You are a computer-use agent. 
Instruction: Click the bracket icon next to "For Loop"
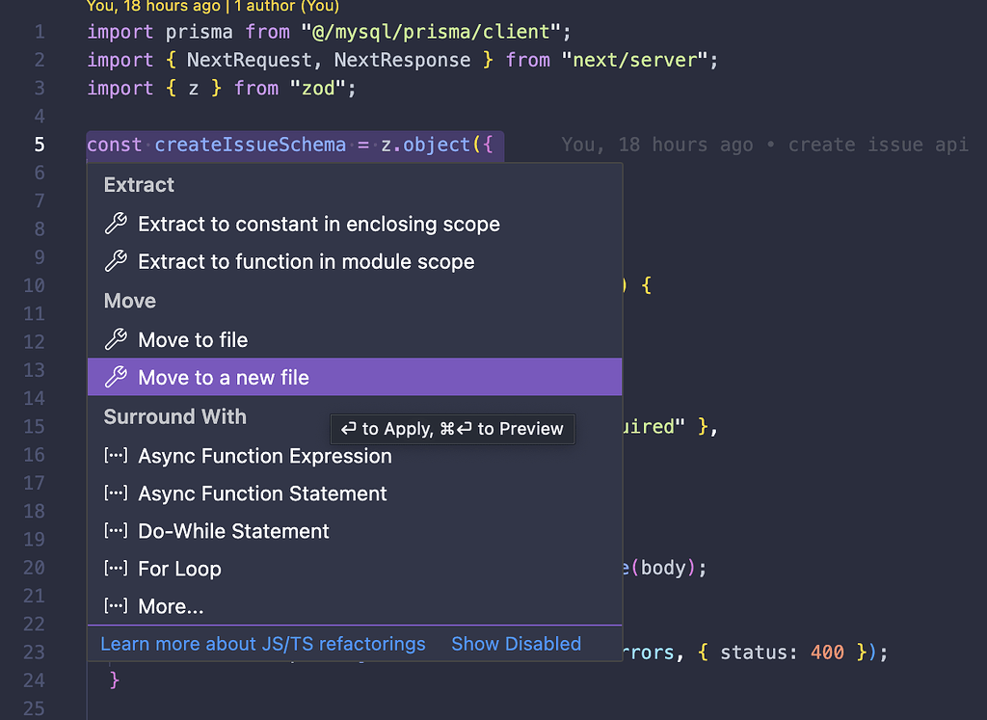click(116, 568)
